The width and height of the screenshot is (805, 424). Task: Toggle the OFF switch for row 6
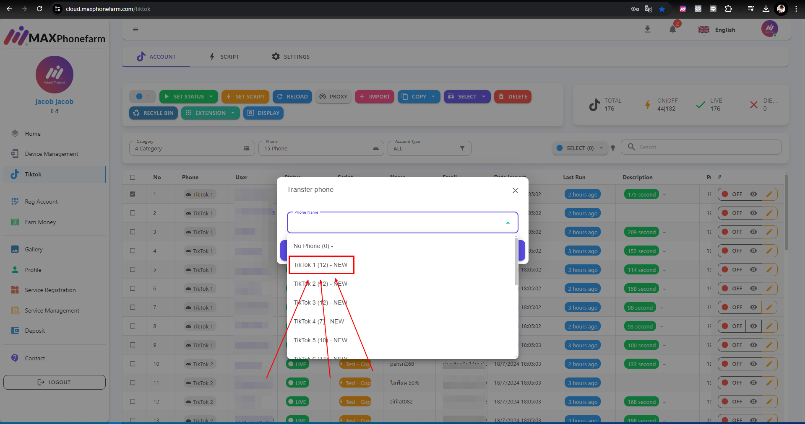(732, 289)
